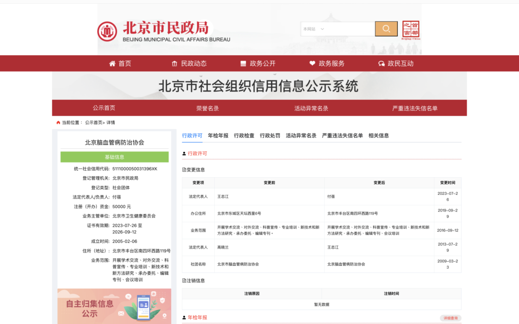
Task: Click the 2016-09-12 change date cell
Action: [448, 230]
